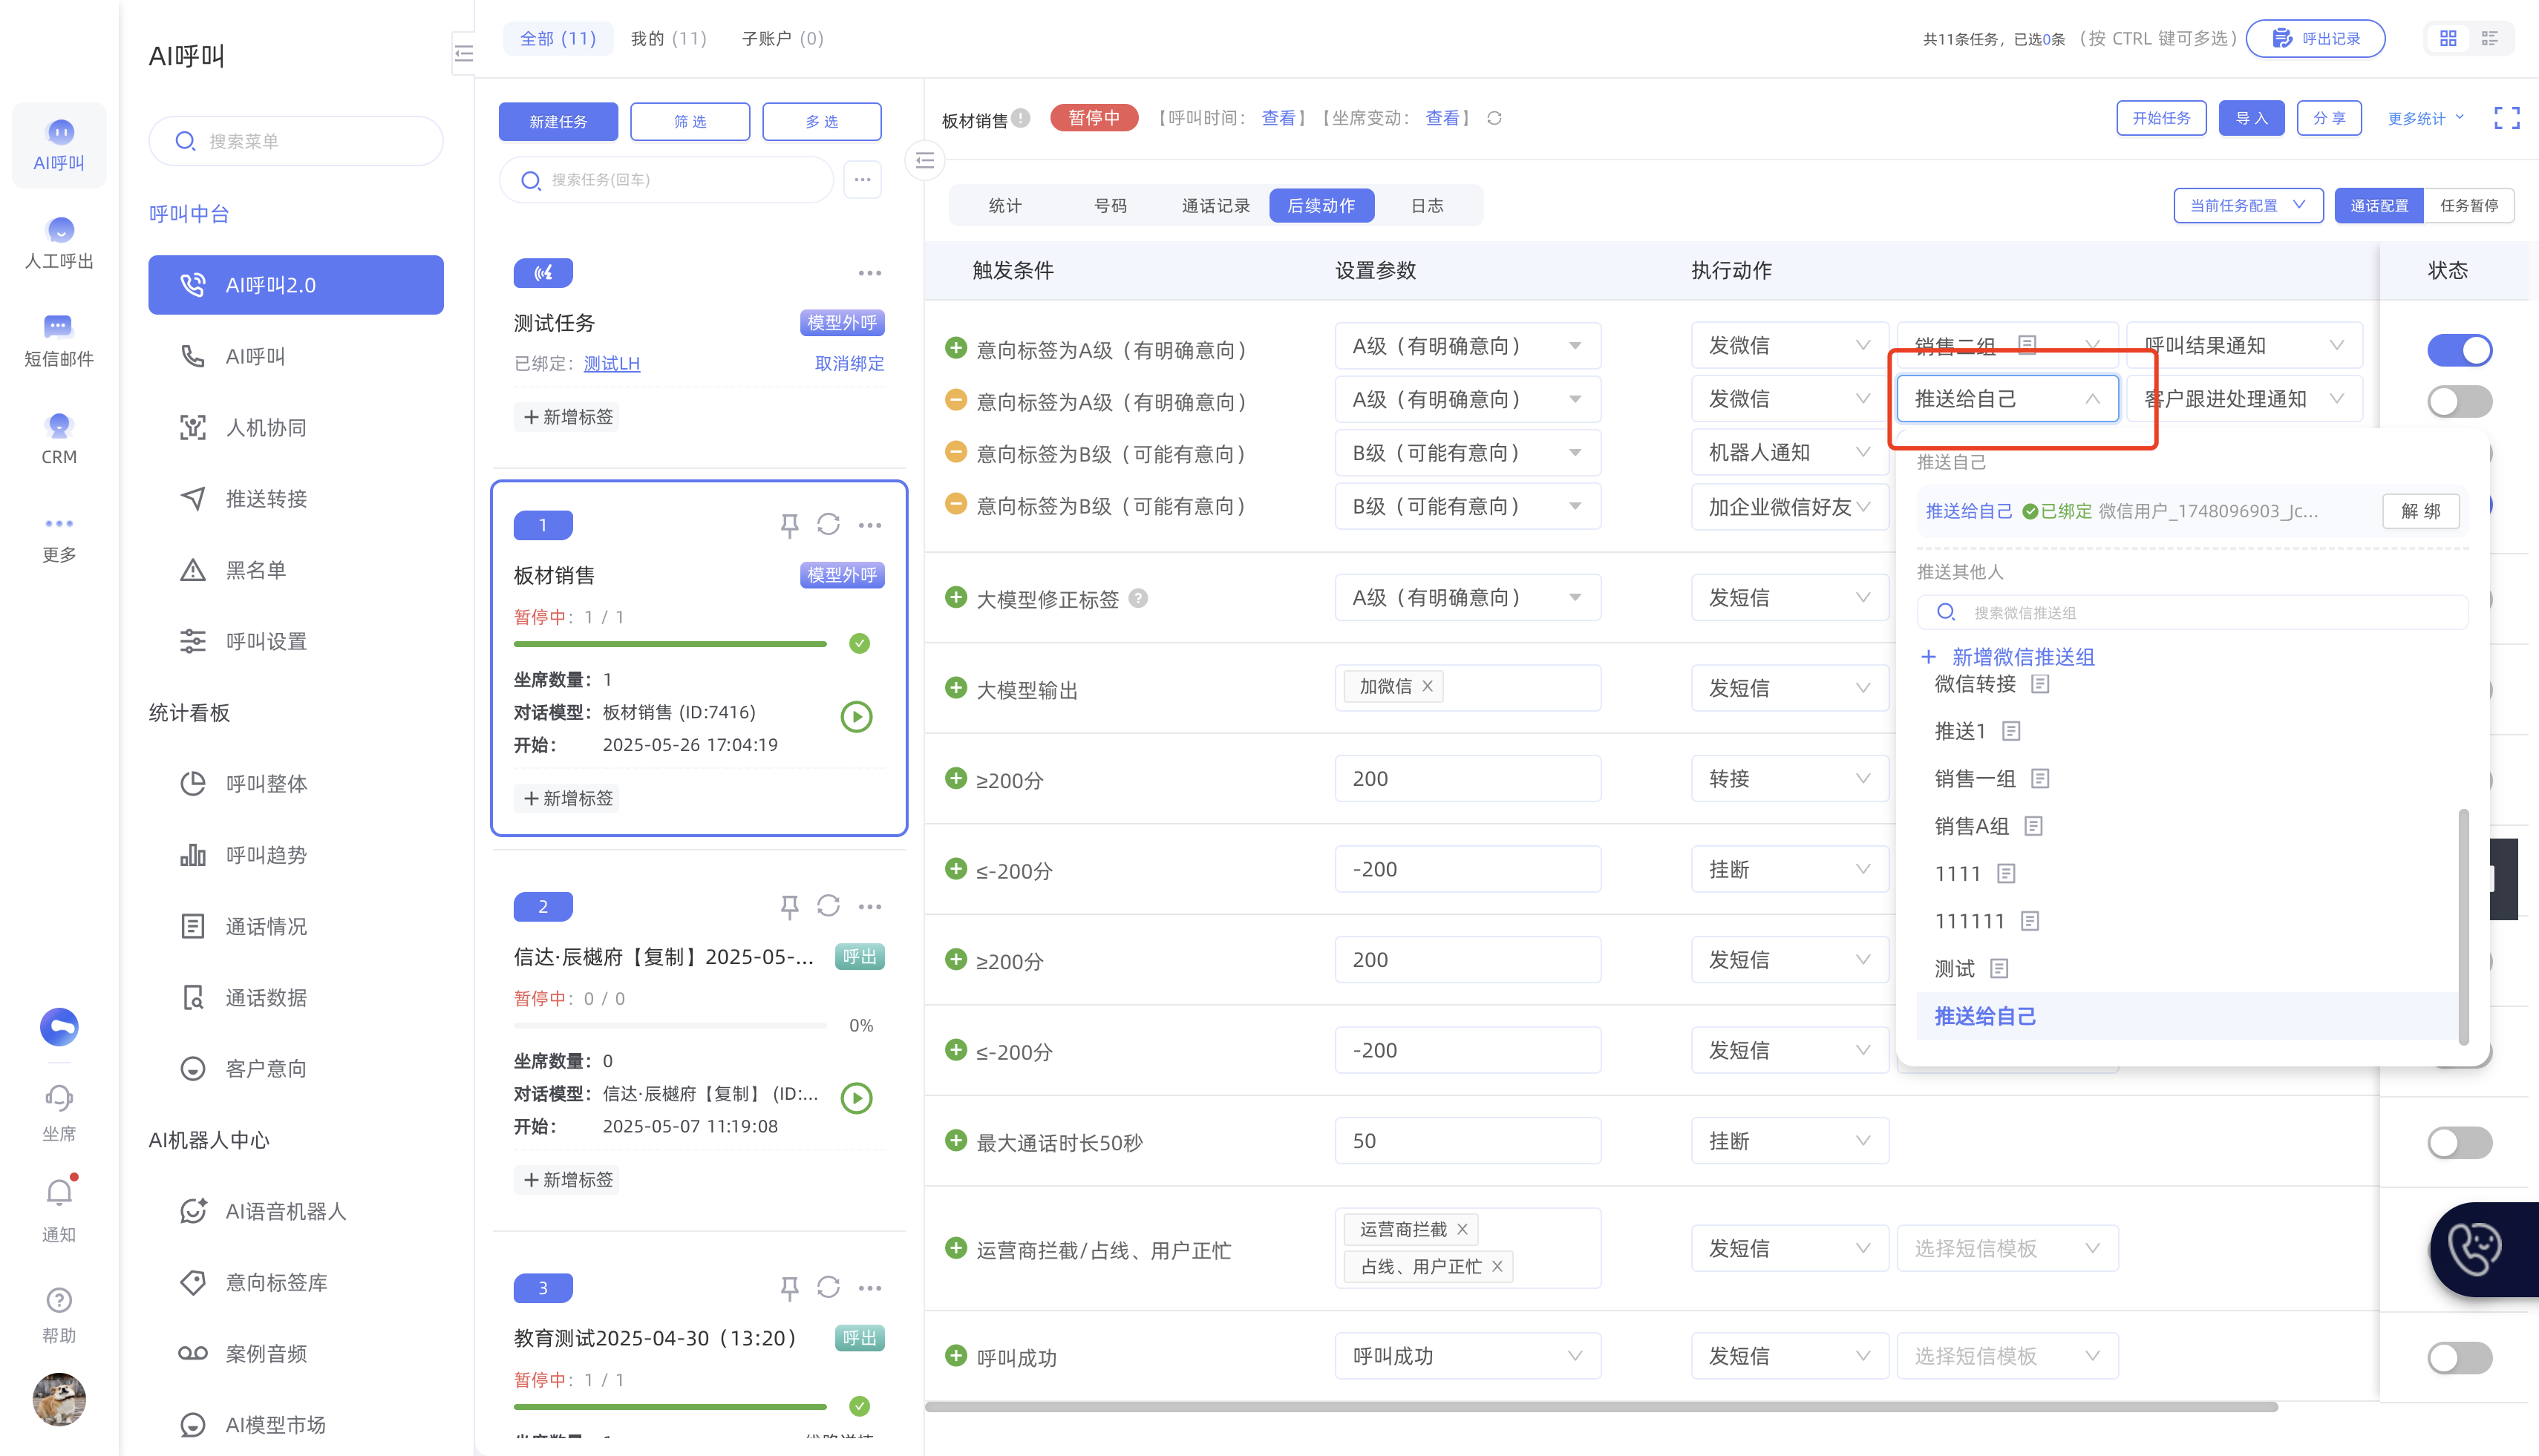
Task: Switch to grid view layout icon
Action: [2448, 38]
